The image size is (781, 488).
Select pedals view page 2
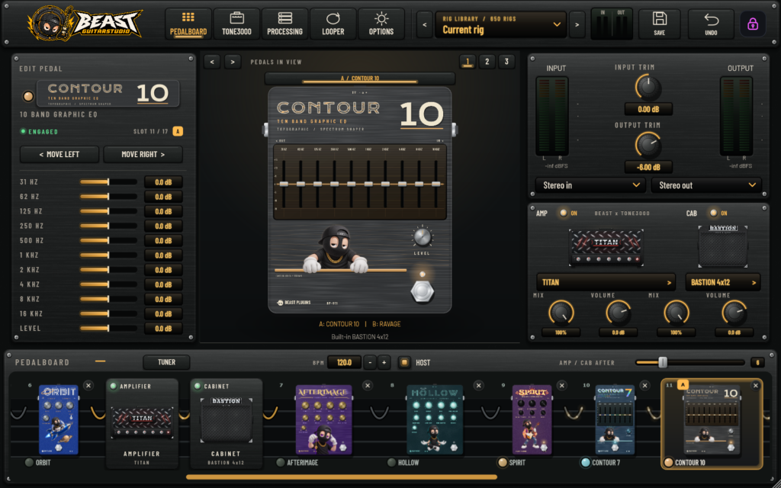[487, 62]
